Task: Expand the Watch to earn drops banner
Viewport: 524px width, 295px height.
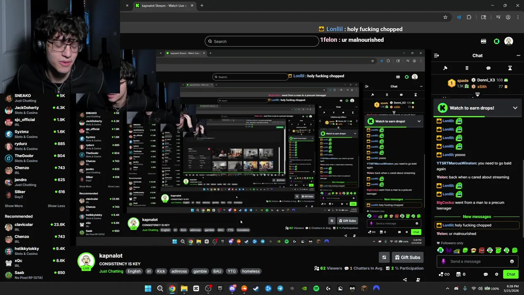Action: coord(515,108)
